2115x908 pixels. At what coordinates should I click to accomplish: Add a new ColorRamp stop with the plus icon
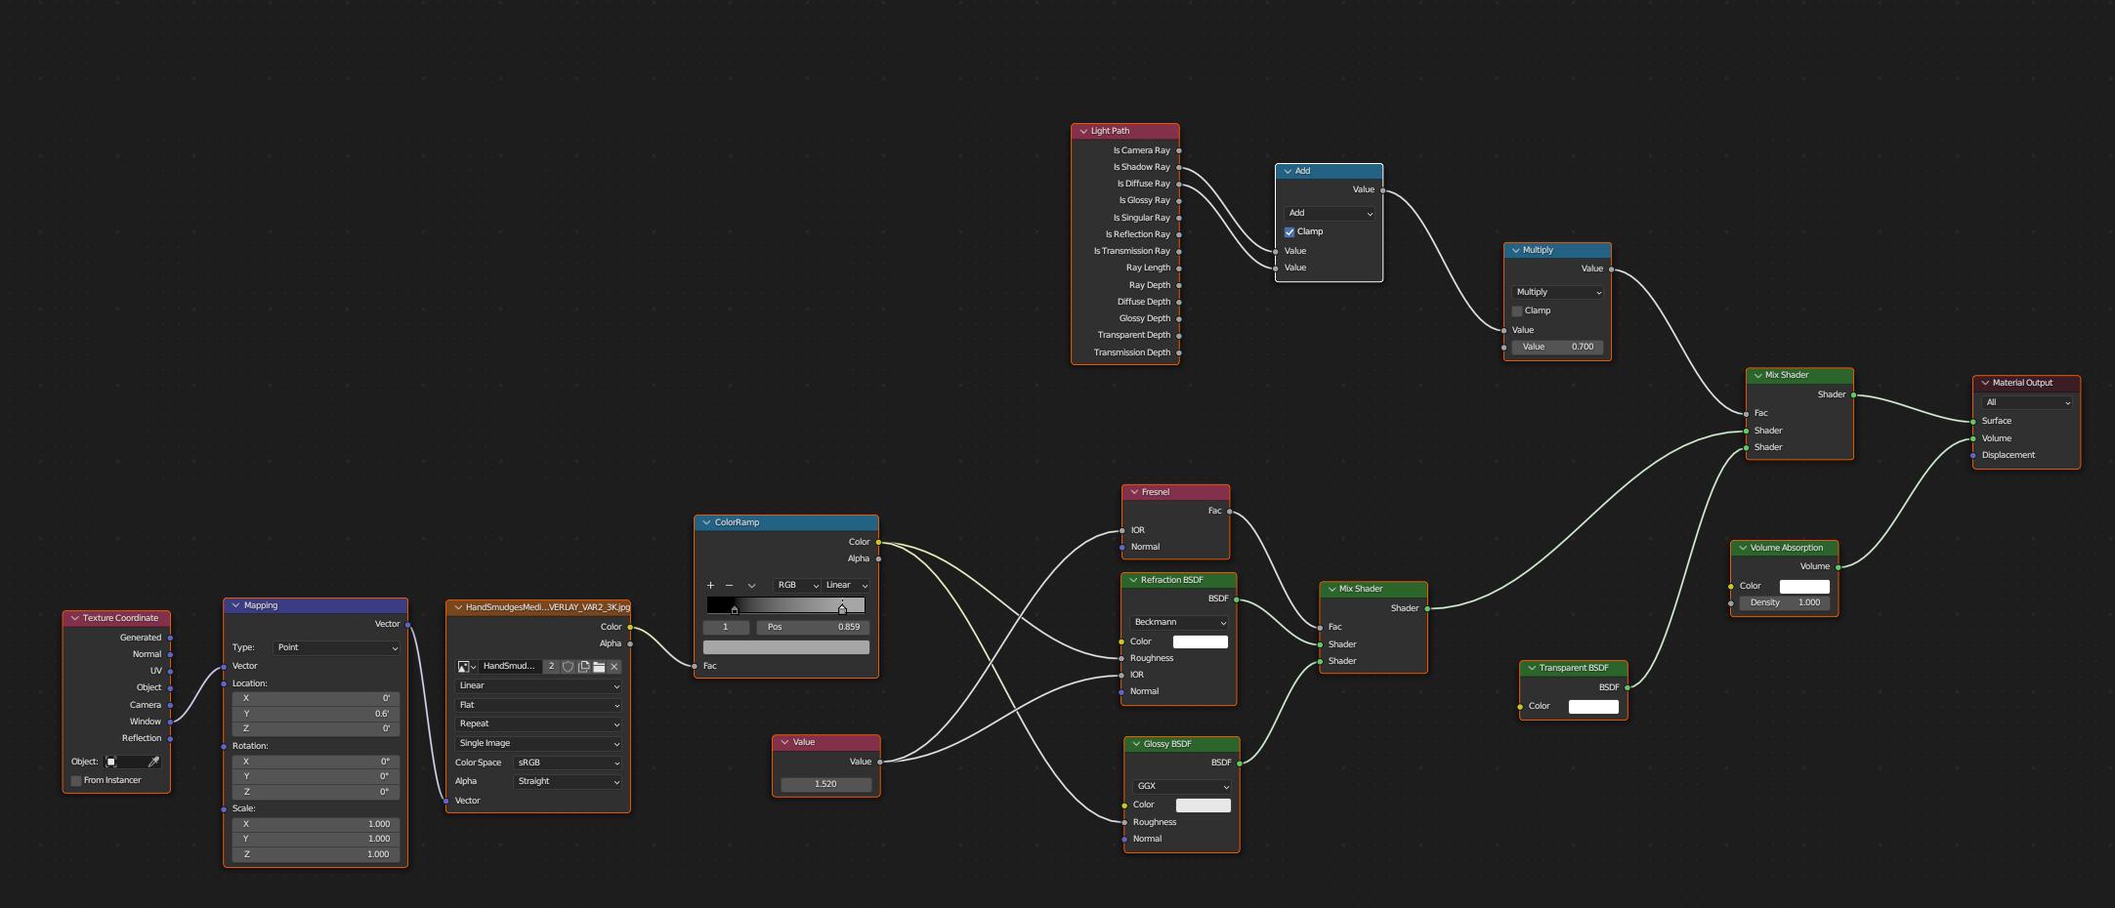pyautogui.click(x=710, y=585)
